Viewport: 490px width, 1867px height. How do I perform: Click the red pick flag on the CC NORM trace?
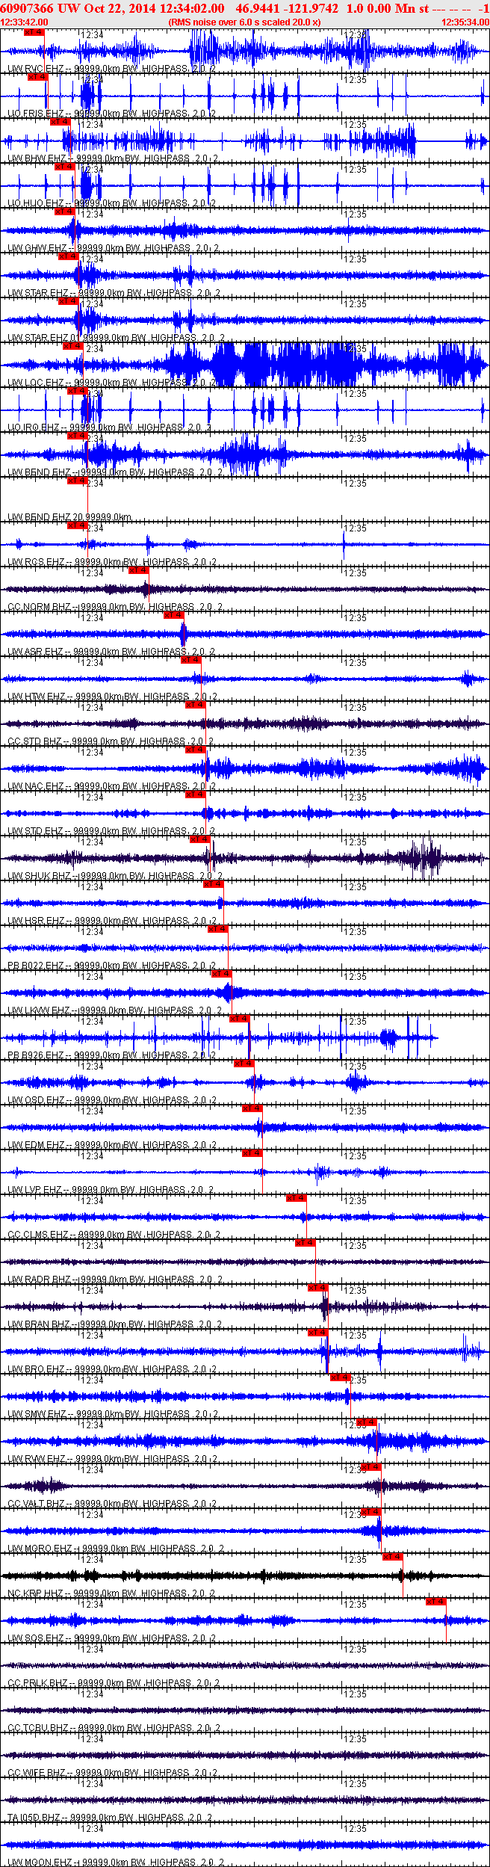(x=138, y=570)
